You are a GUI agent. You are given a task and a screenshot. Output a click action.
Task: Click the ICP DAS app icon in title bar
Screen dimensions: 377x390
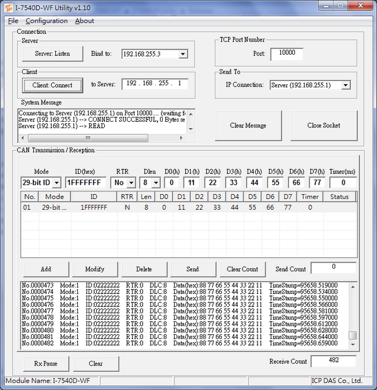click(9, 8)
